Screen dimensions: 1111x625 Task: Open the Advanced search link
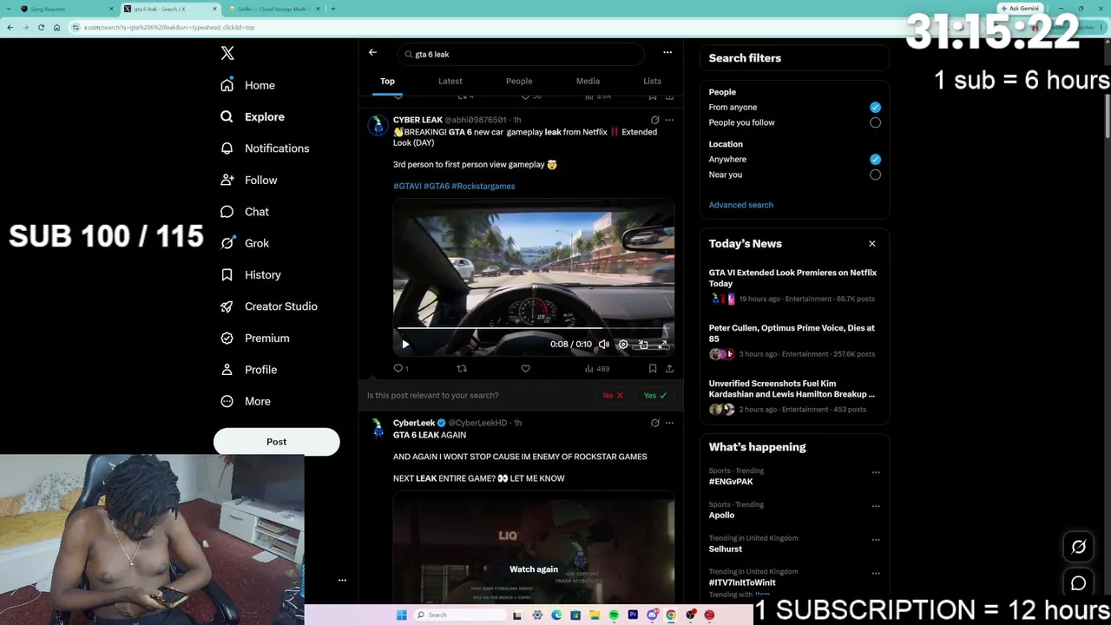tap(740, 205)
